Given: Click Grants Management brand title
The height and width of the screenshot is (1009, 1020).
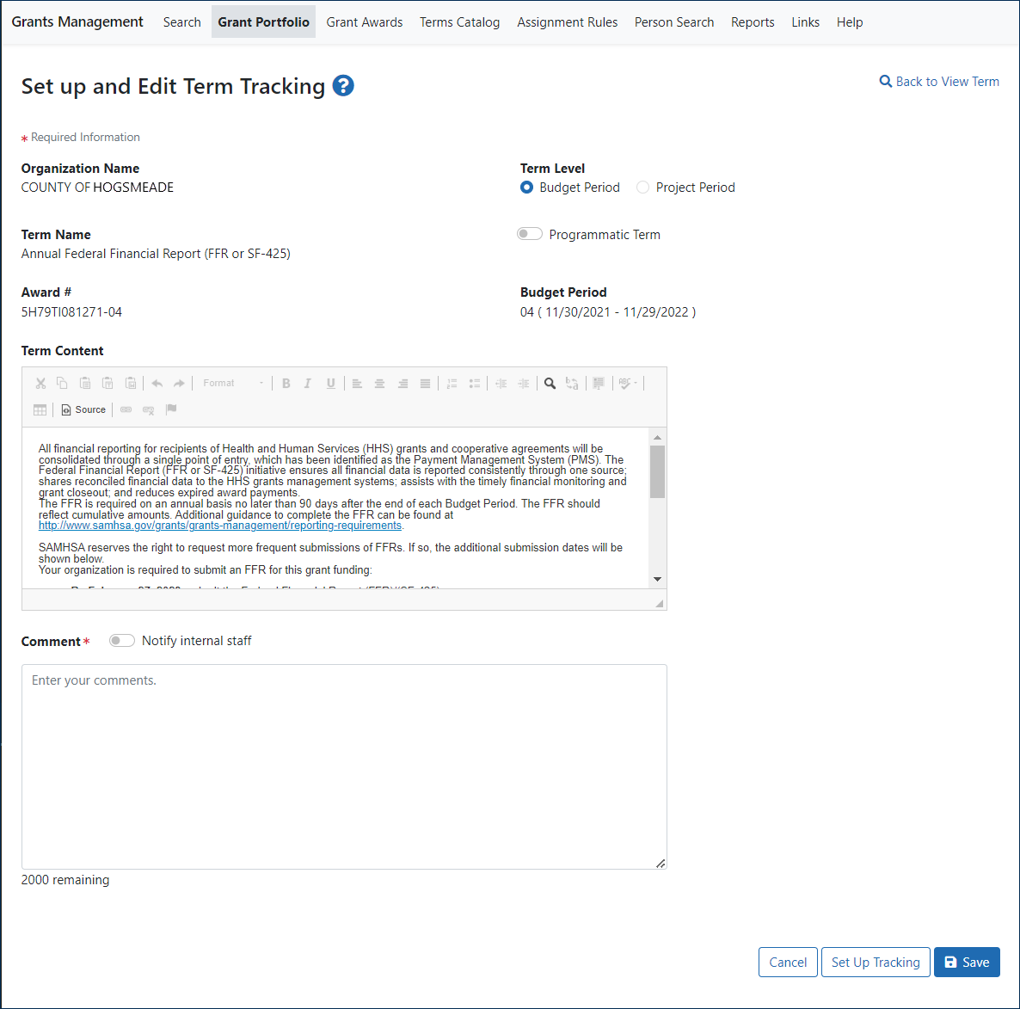Looking at the screenshot, I should coord(77,22).
